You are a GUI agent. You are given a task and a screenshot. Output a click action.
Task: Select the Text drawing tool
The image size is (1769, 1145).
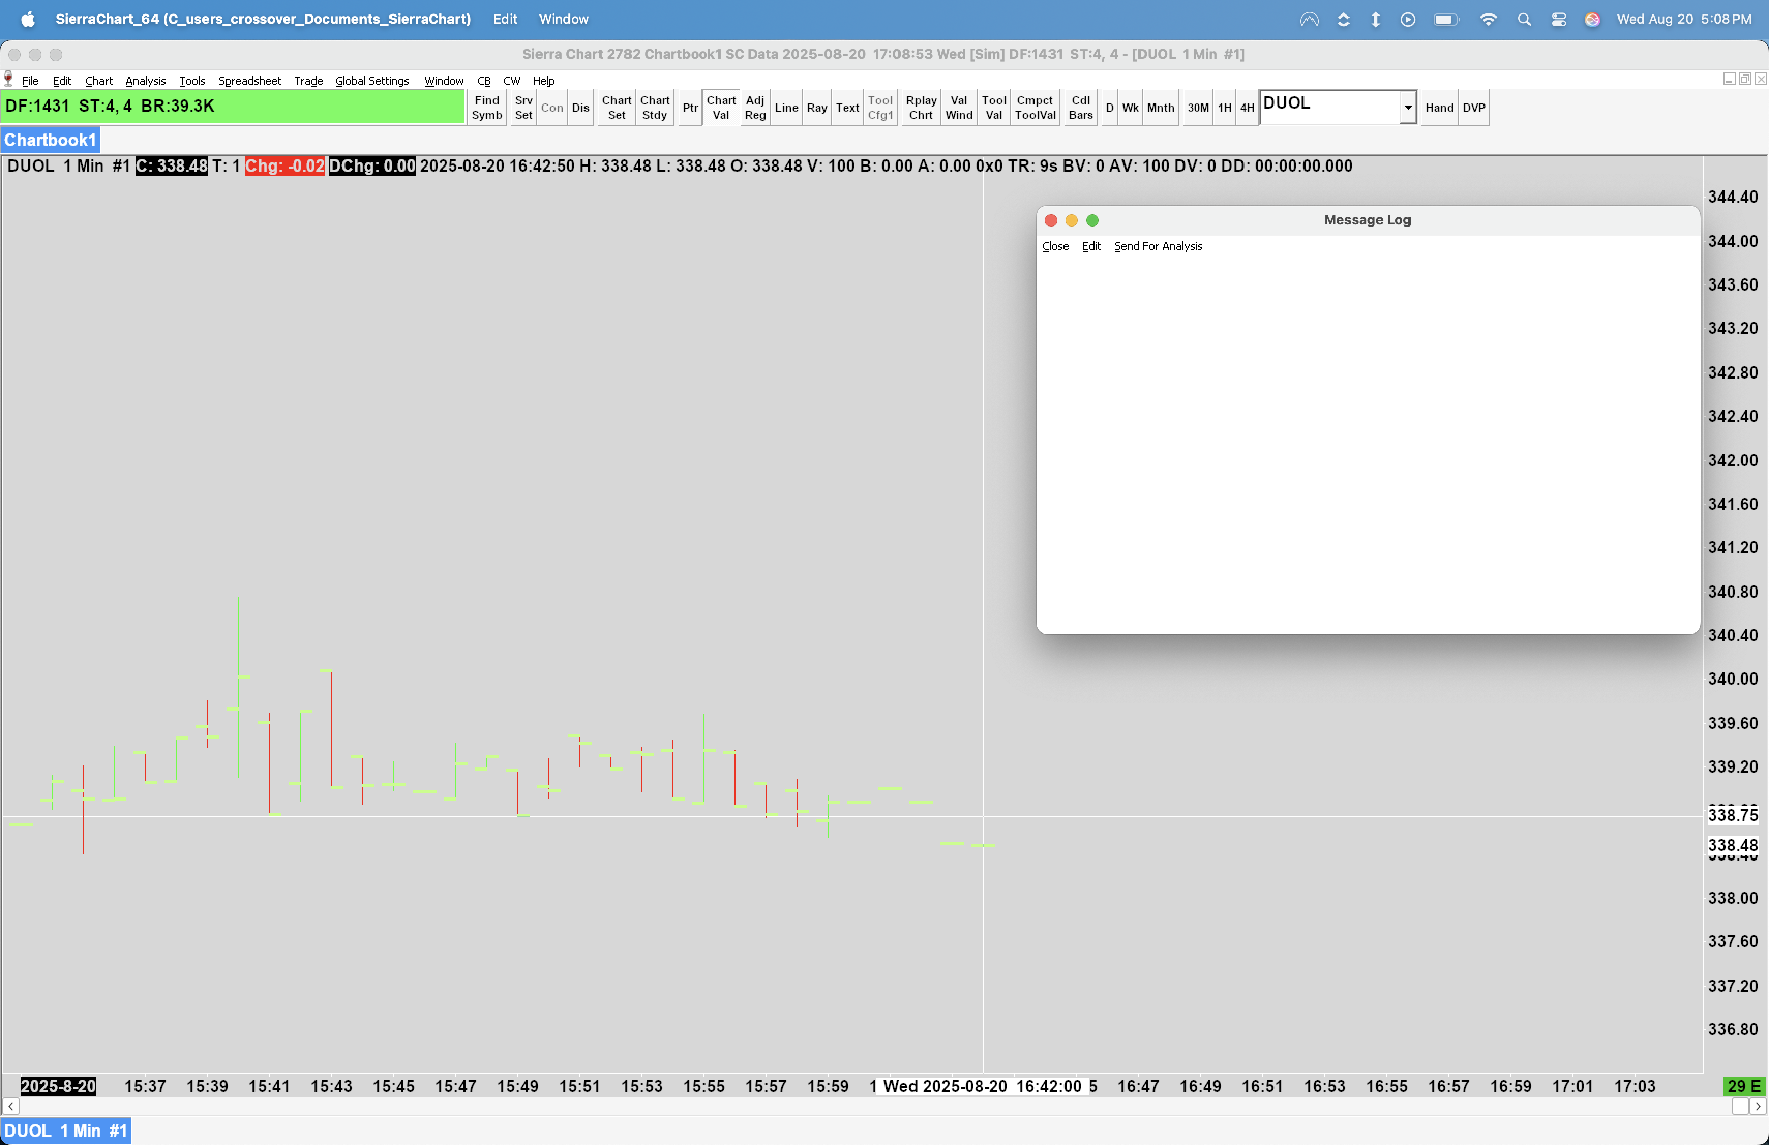847,108
